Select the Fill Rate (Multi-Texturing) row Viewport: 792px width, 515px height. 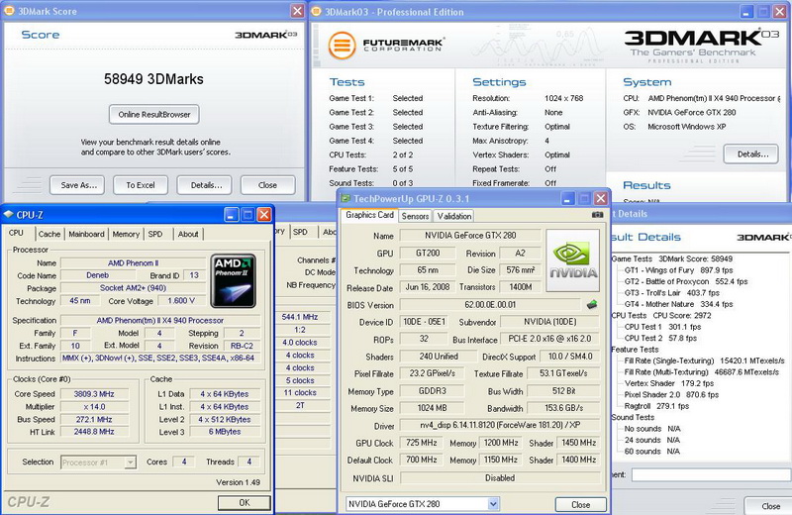pos(702,371)
